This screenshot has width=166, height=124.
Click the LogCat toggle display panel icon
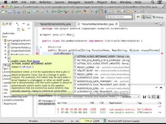tap(154, 97)
